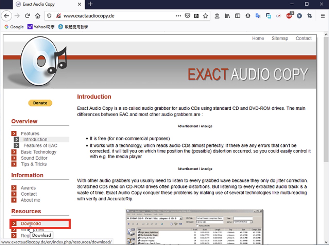Image resolution: width=329 pixels, height=246 pixels.
Task: Click arrow icon beside Basic Technology
Action: (14, 152)
